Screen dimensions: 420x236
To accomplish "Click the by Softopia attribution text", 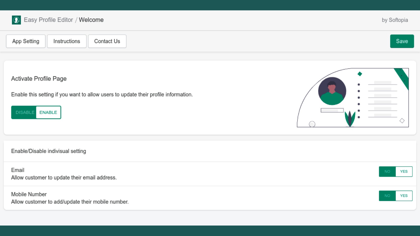I will point(395,20).
